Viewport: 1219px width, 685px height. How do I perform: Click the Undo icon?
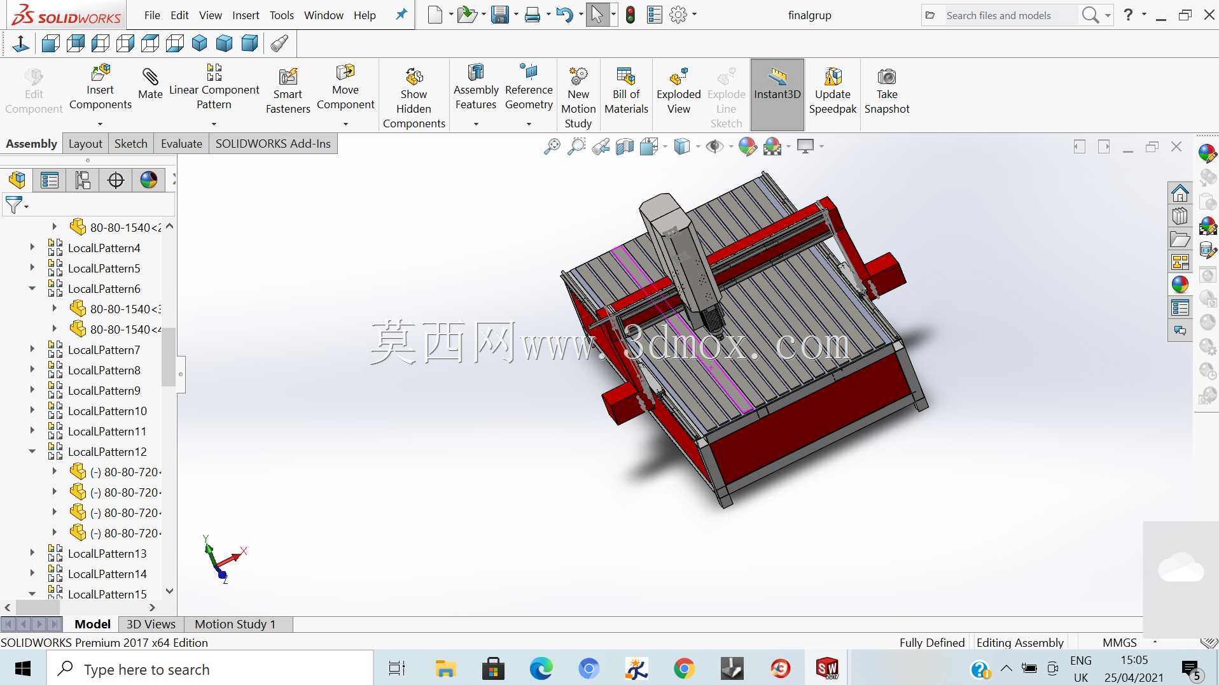pos(564,15)
